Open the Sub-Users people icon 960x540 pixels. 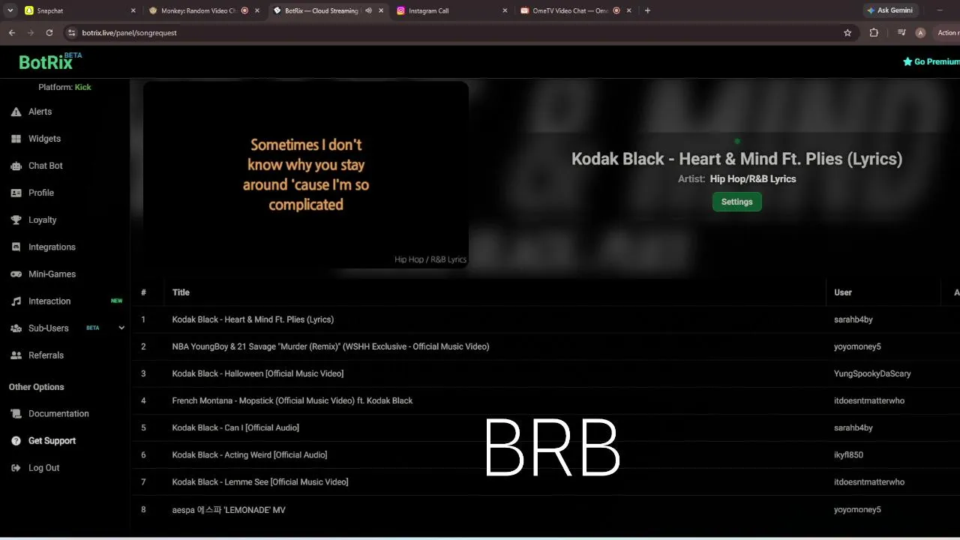[16, 328]
